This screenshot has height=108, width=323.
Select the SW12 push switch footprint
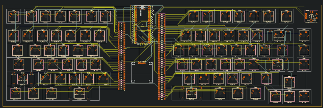(254, 16)
